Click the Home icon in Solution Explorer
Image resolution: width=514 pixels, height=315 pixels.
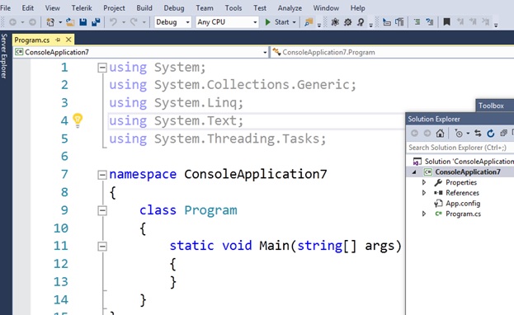[440, 133]
